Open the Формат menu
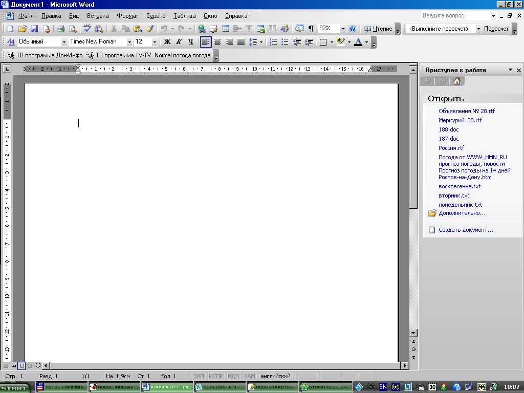 tap(127, 16)
